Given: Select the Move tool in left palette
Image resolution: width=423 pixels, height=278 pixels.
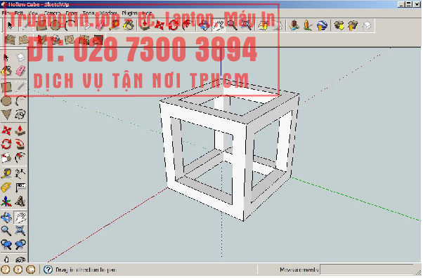Looking at the screenshot, I should (x=6, y=131).
